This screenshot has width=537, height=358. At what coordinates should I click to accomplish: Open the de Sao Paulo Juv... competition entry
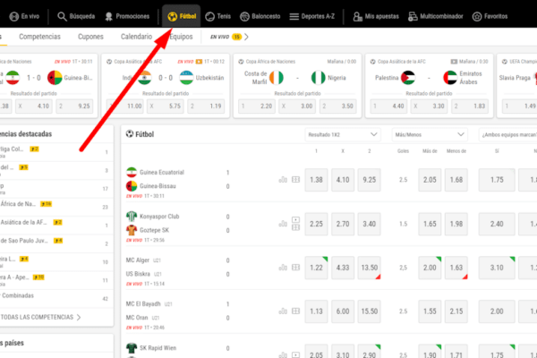click(56, 243)
